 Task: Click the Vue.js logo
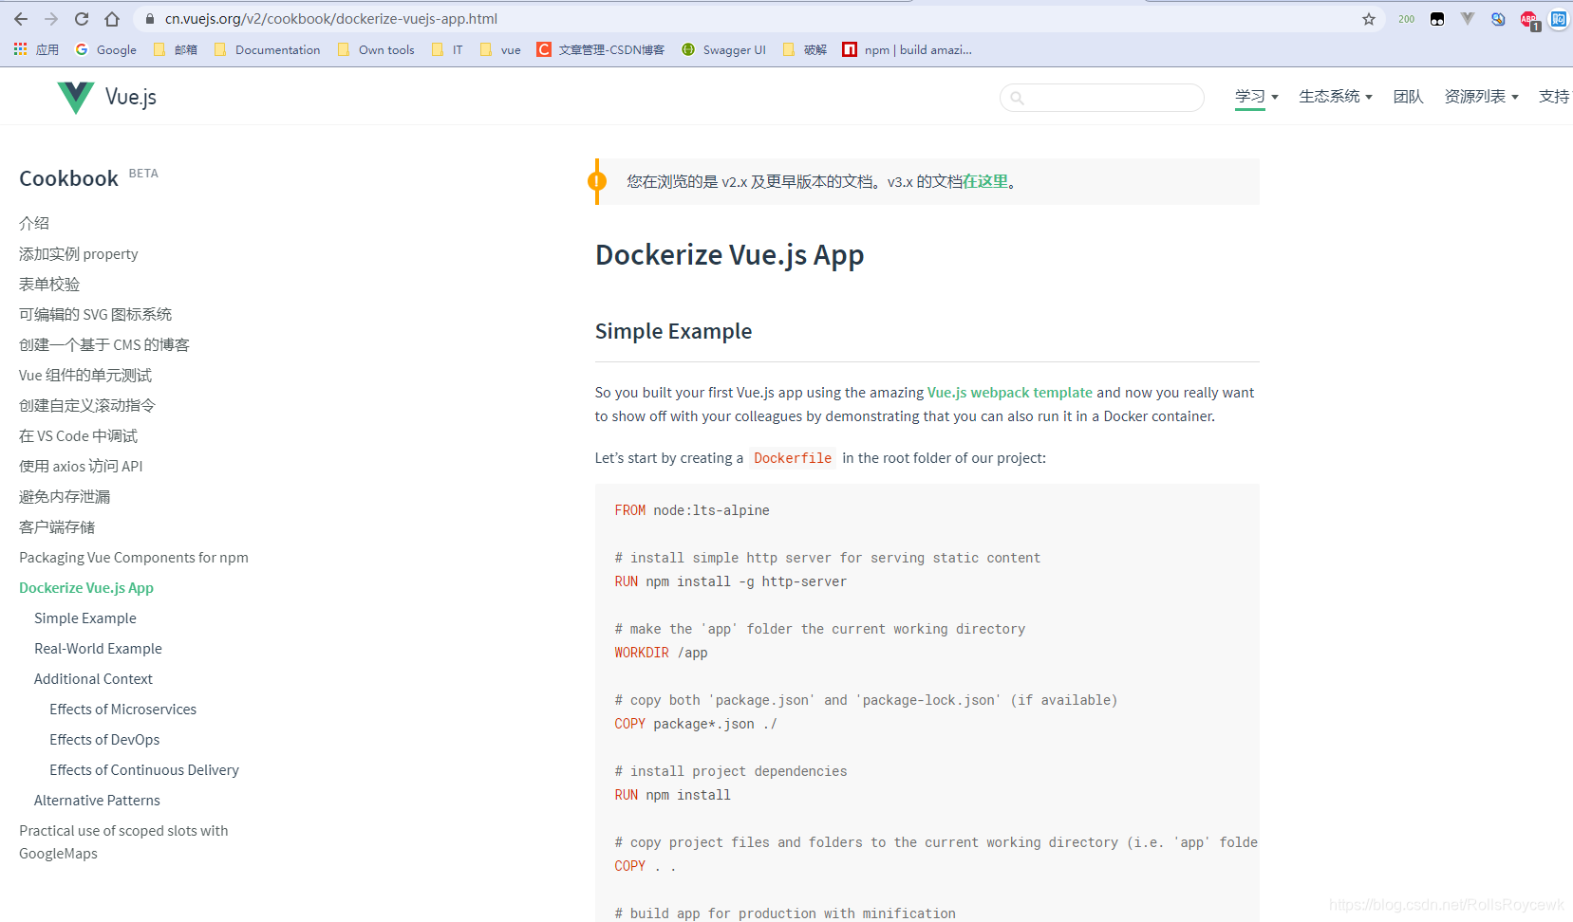tap(106, 97)
